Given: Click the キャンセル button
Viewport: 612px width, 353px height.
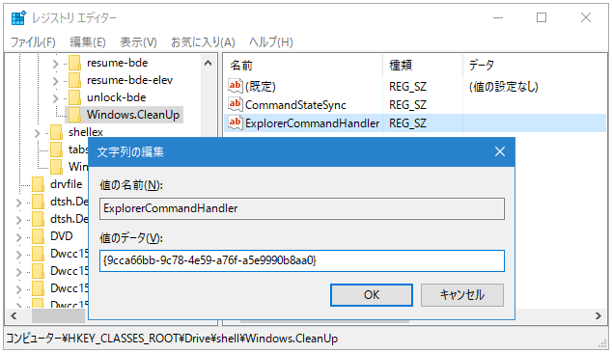Looking at the screenshot, I should [462, 295].
